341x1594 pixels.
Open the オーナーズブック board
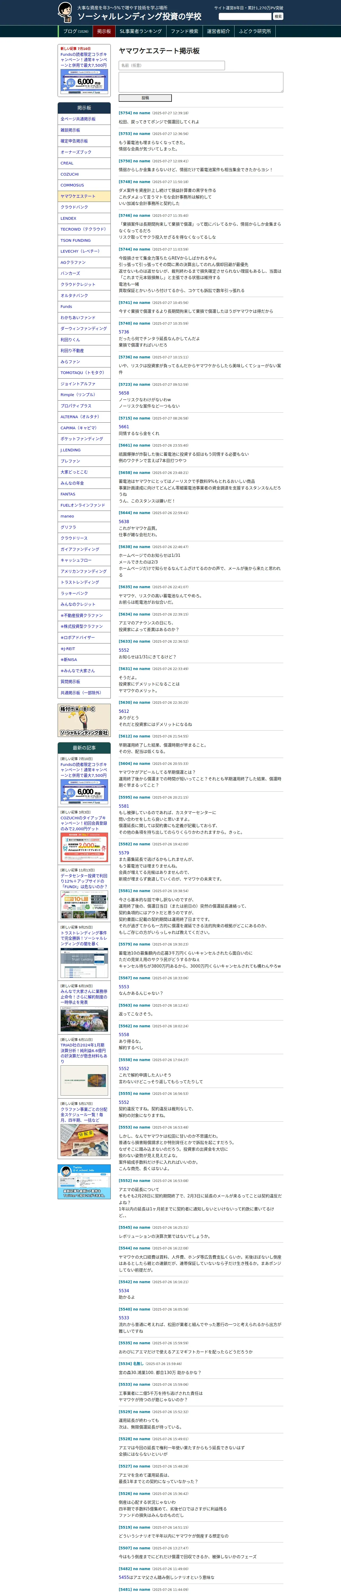[84, 152]
